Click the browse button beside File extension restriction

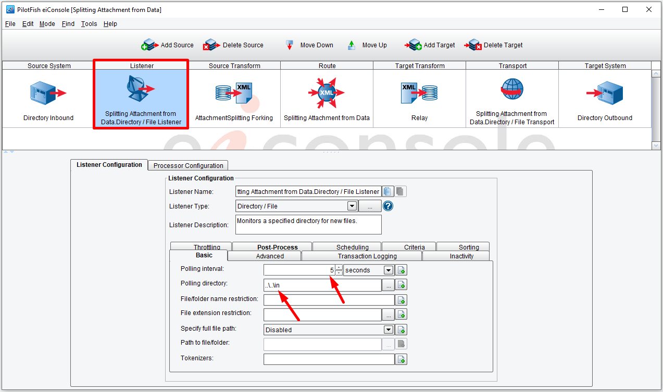click(388, 315)
